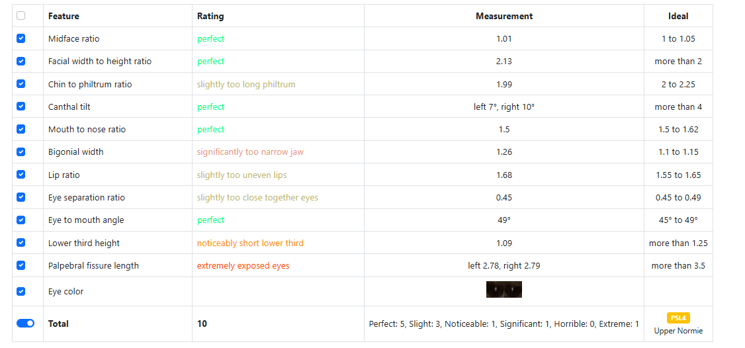Uncheck the Facial width to height ratio checkbox
This screenshot has width=745, height=348.
tap(21, 61)
